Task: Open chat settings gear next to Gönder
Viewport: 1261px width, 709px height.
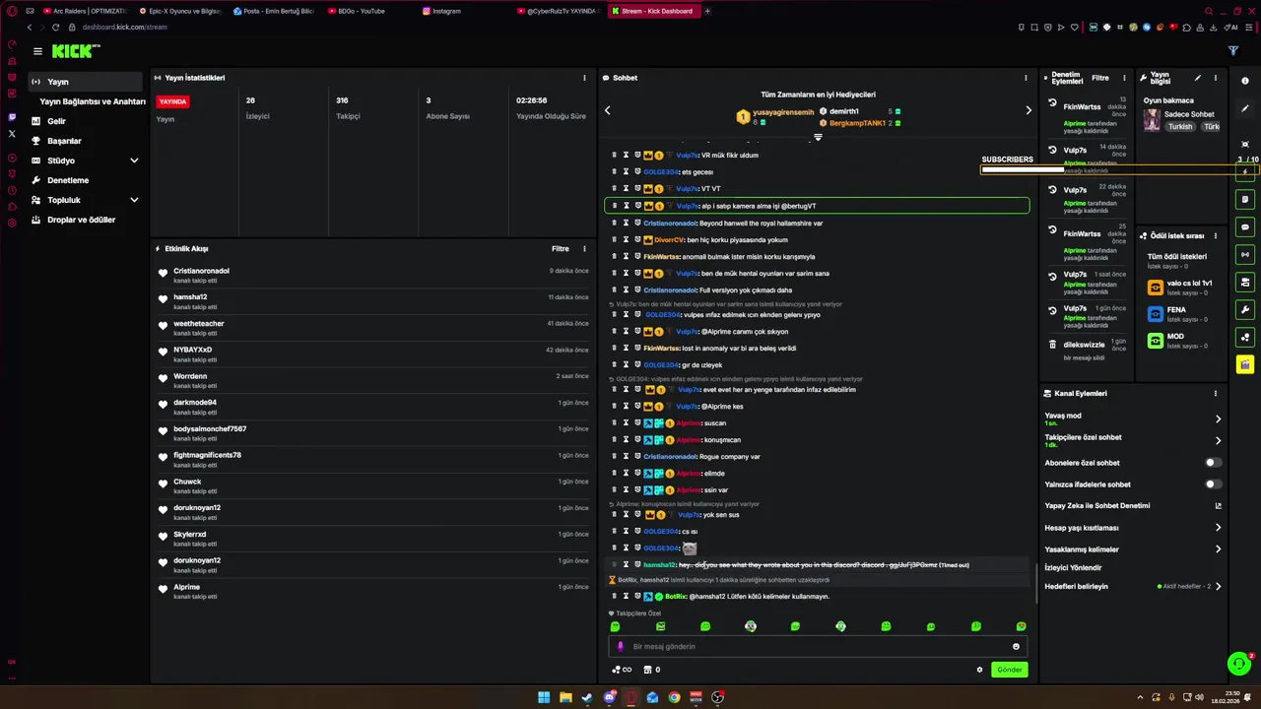Action: pos(979,670)
